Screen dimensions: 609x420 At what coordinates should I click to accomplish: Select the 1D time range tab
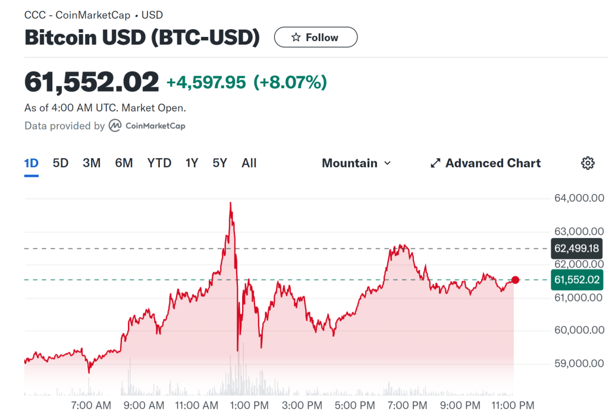[x=31, y=163]
